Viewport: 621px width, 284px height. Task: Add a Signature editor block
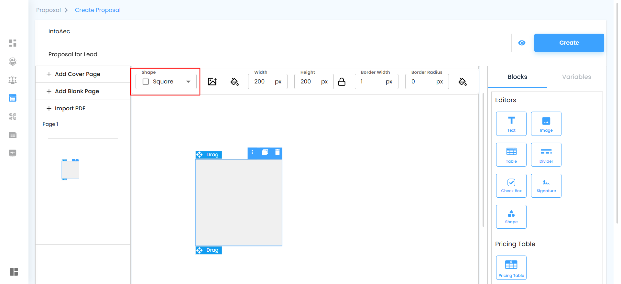tap(546, 186)
